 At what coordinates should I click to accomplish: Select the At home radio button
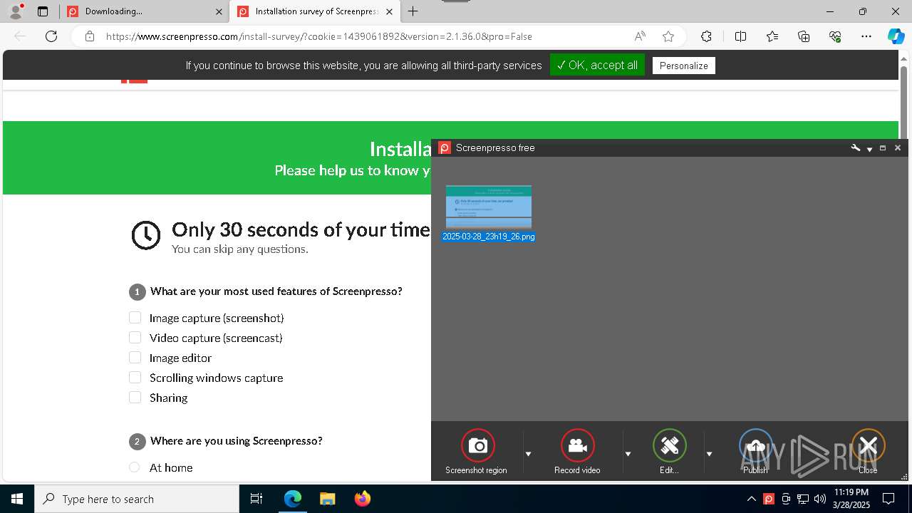click(x=135, y=467)
